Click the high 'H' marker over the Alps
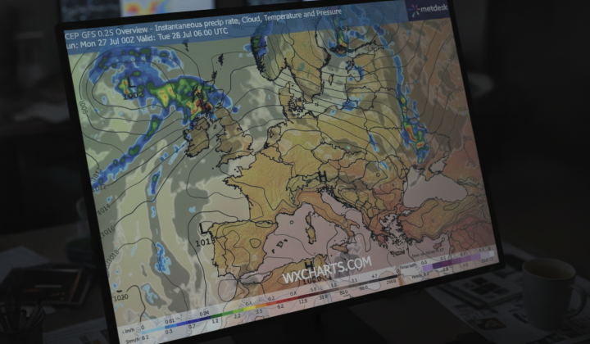 tap(322, 176)
